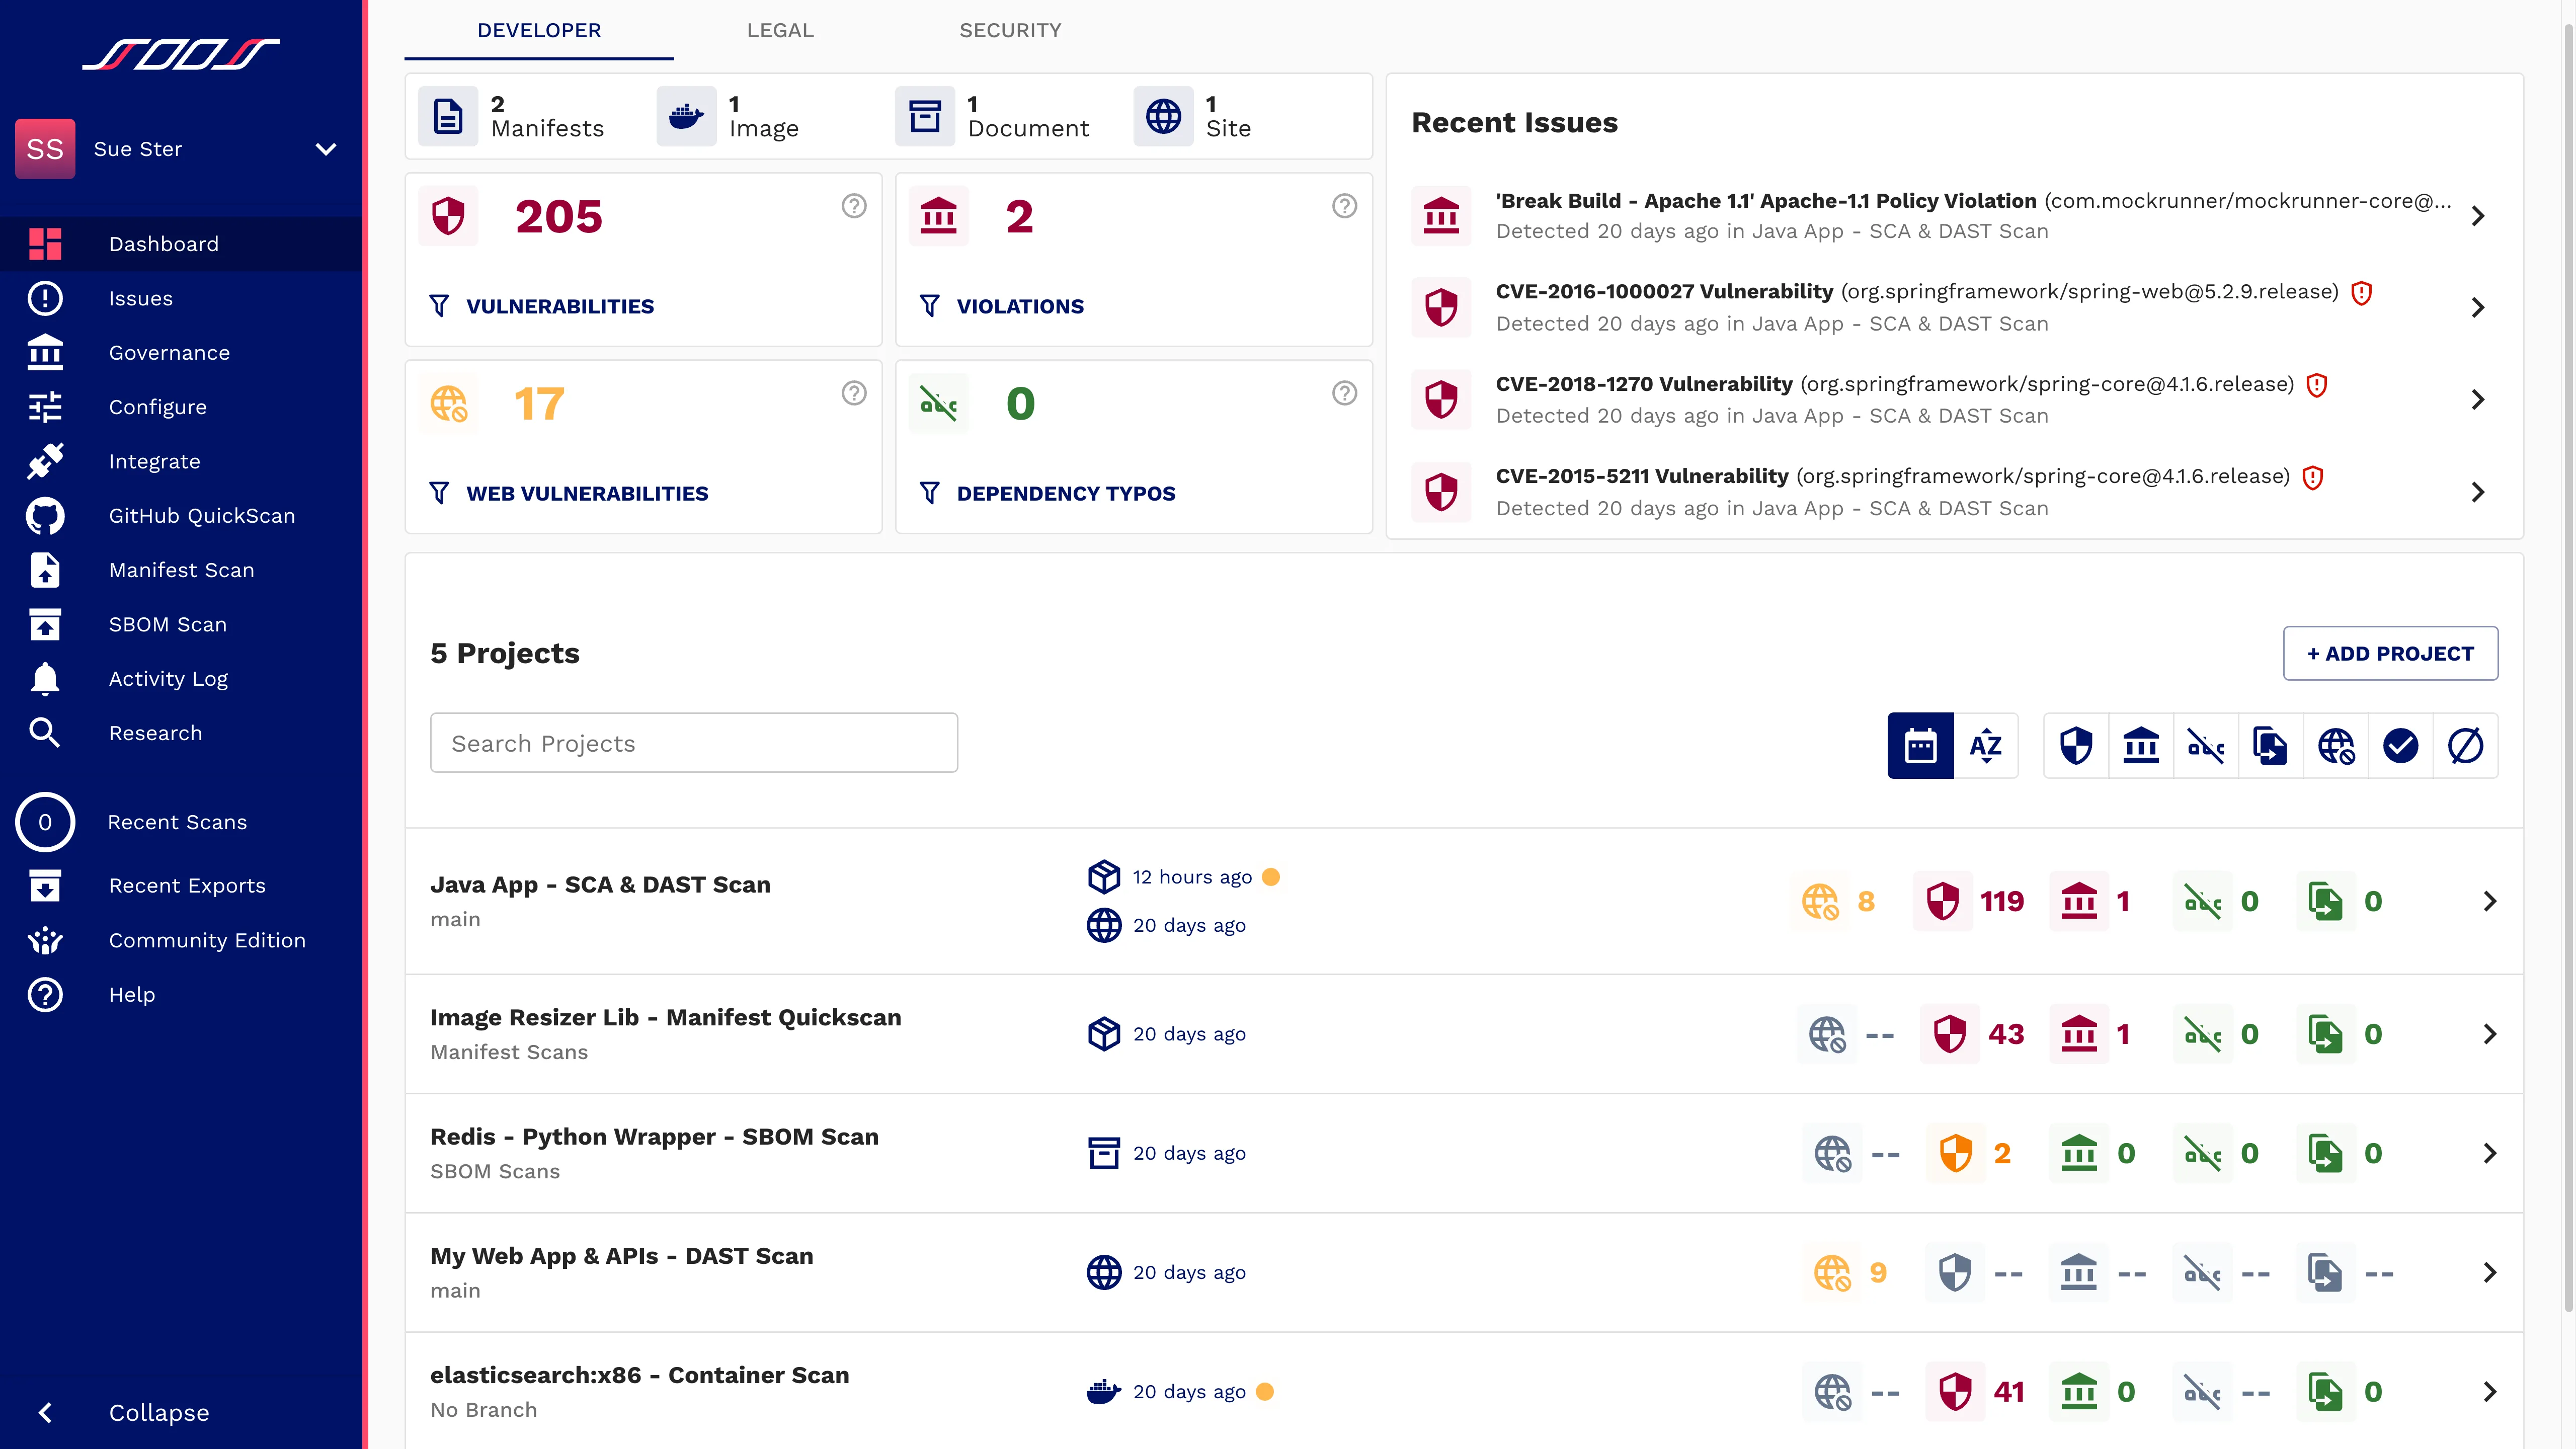
Task: Toggle alphabetical A-Z project sorting
Action: pos(1985,745)
